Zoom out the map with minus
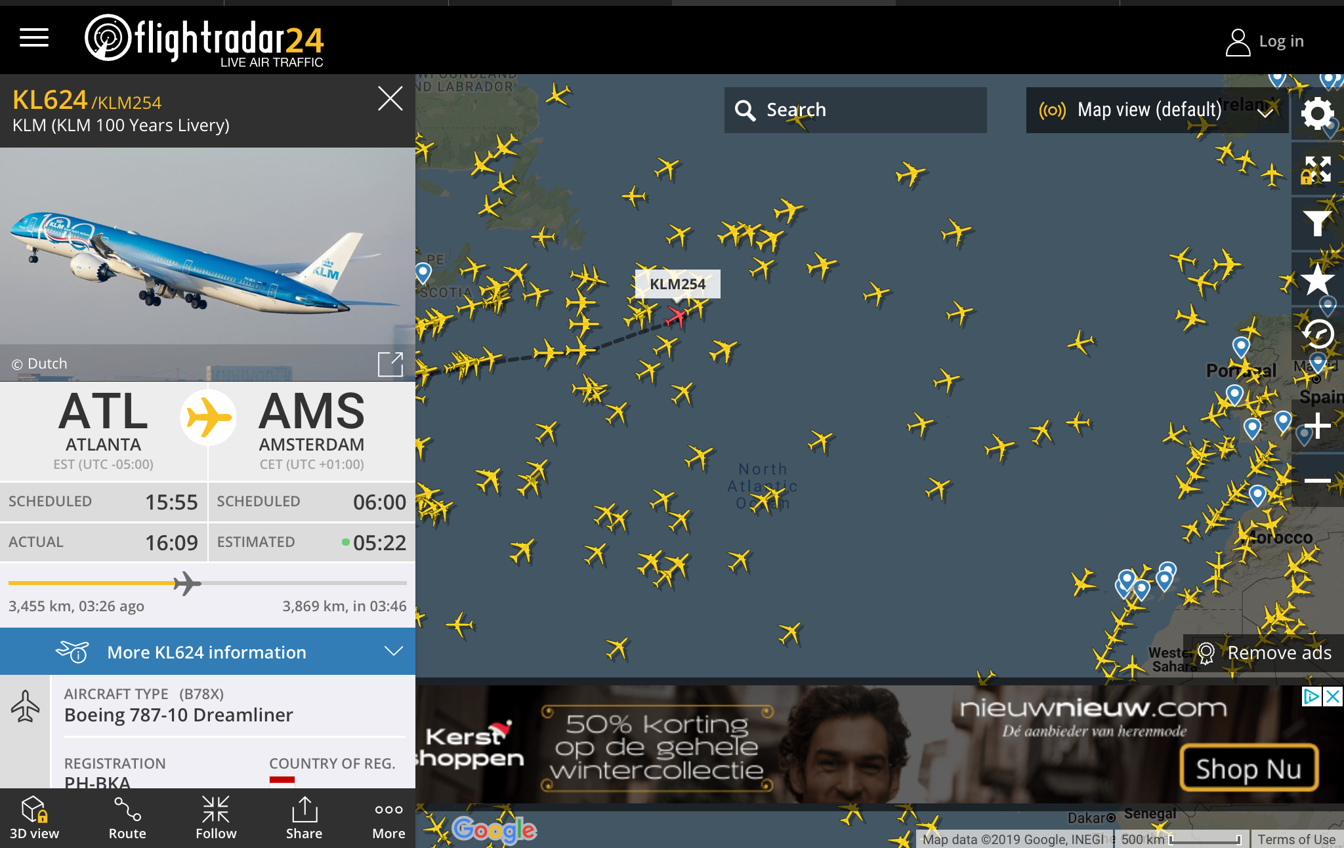Image resolution: width=1344 pixels, height=848 pixels. [x=1317, y=481]
